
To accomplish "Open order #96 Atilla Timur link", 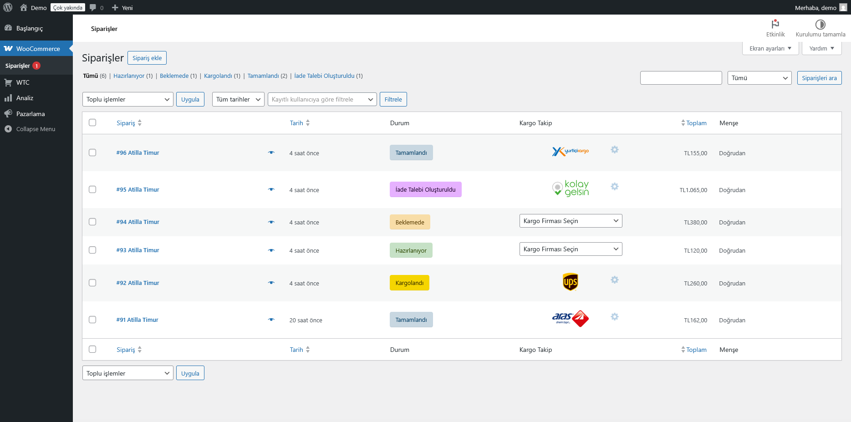I will click(138, 153).
